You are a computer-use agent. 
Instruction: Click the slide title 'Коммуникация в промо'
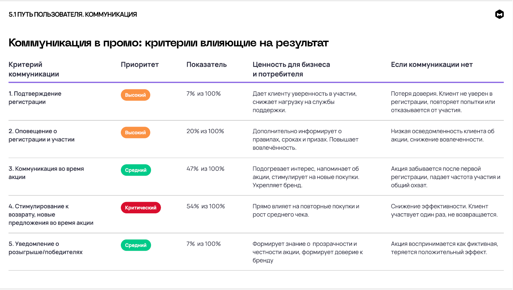click(168, 43)
